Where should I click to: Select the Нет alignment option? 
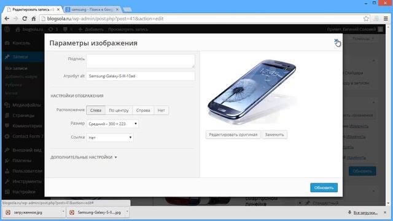click(161, 110)
